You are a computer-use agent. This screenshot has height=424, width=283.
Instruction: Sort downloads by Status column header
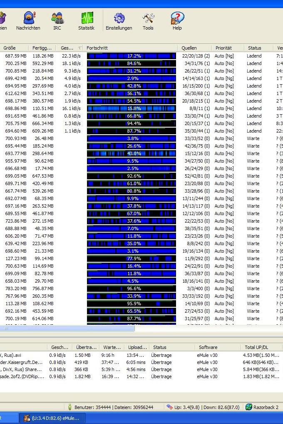tap(259, 48)
